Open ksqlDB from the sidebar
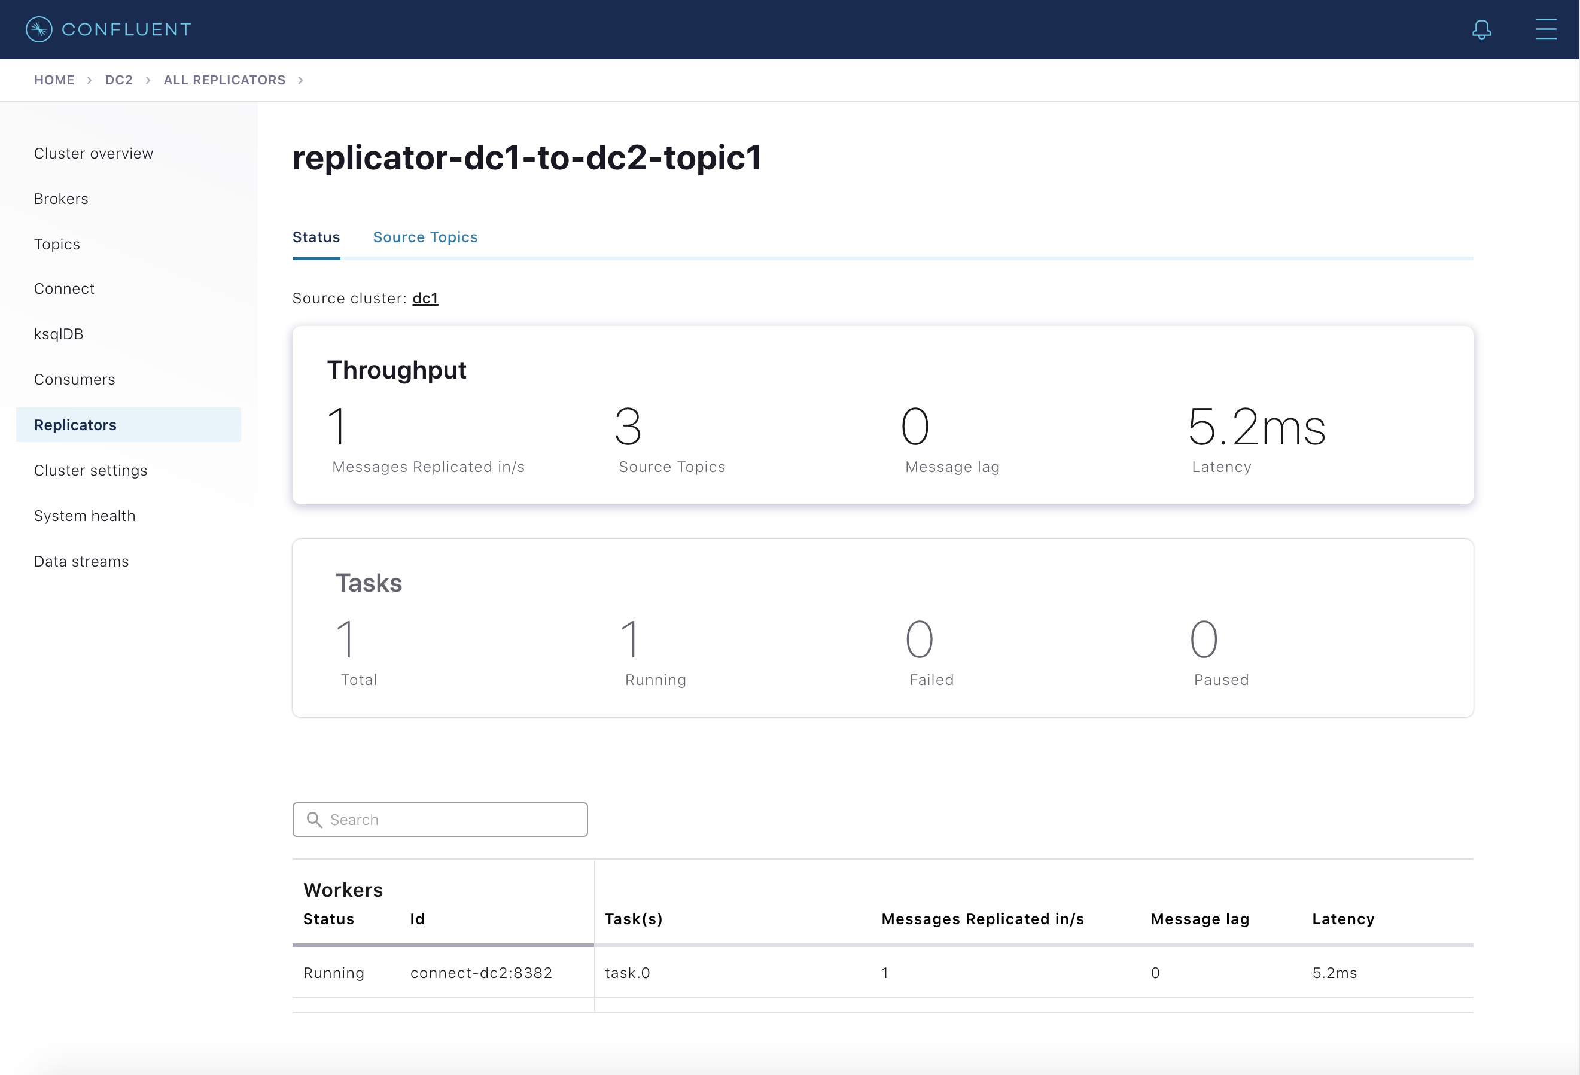Screen dimensions: 1580x1075 tap(59, 334)
